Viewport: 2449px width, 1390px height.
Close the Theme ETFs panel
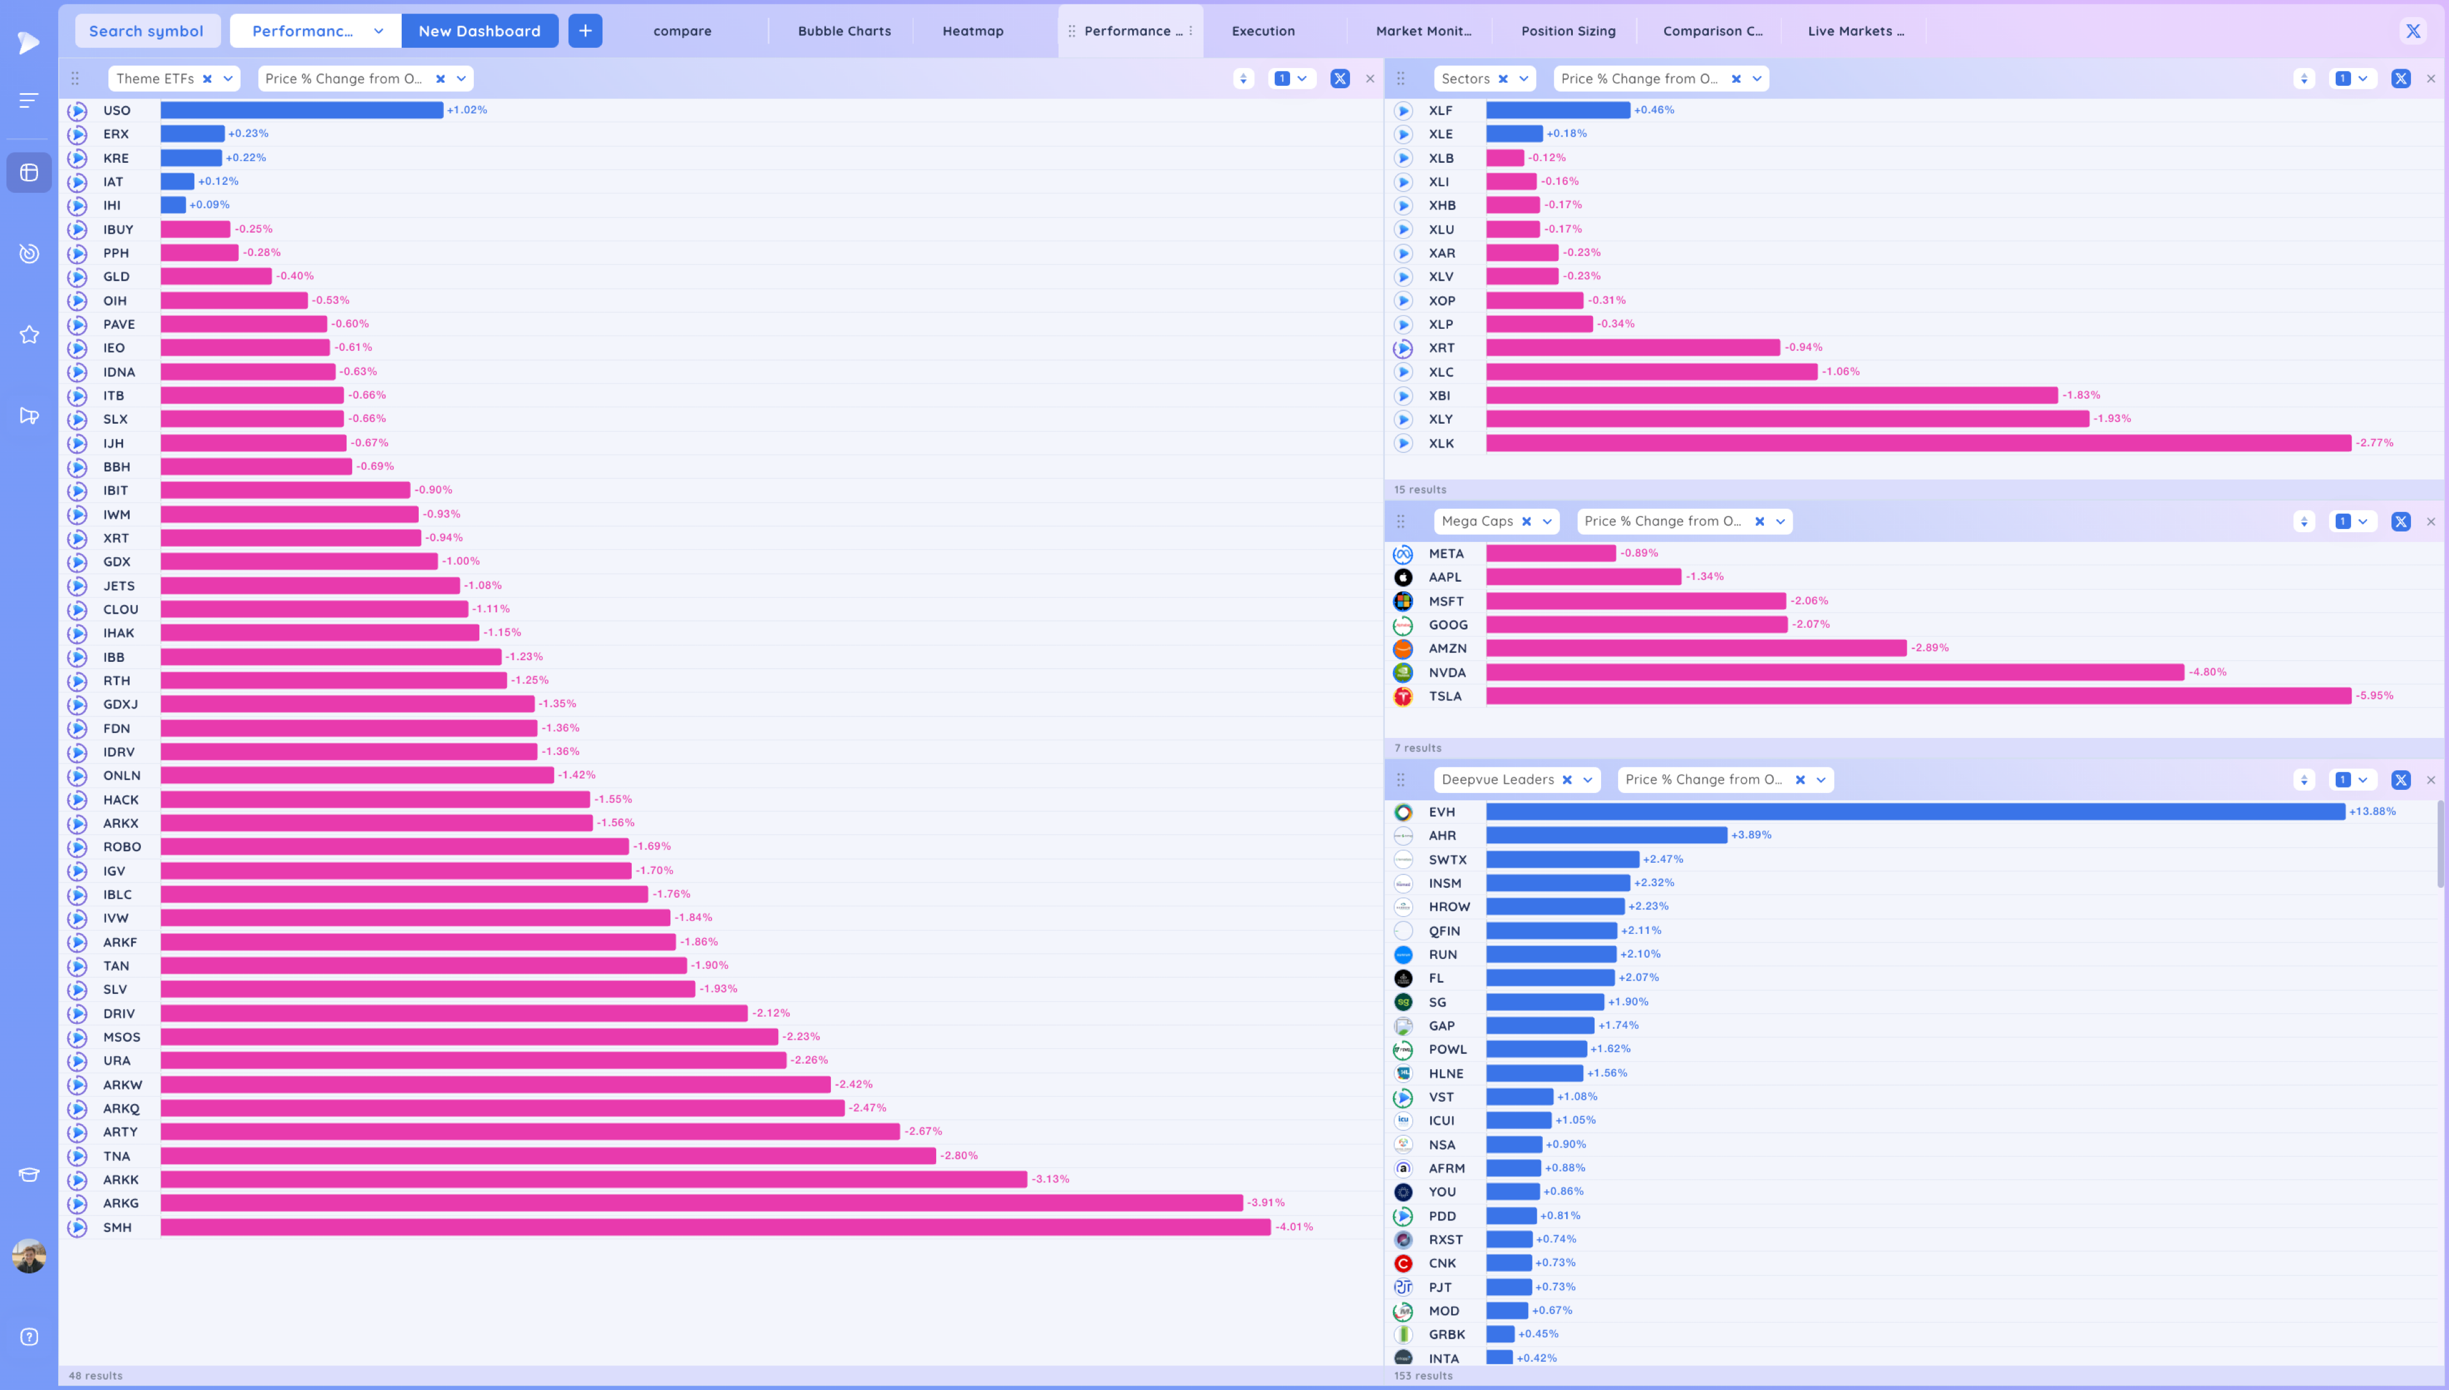tap(1370, 78)
